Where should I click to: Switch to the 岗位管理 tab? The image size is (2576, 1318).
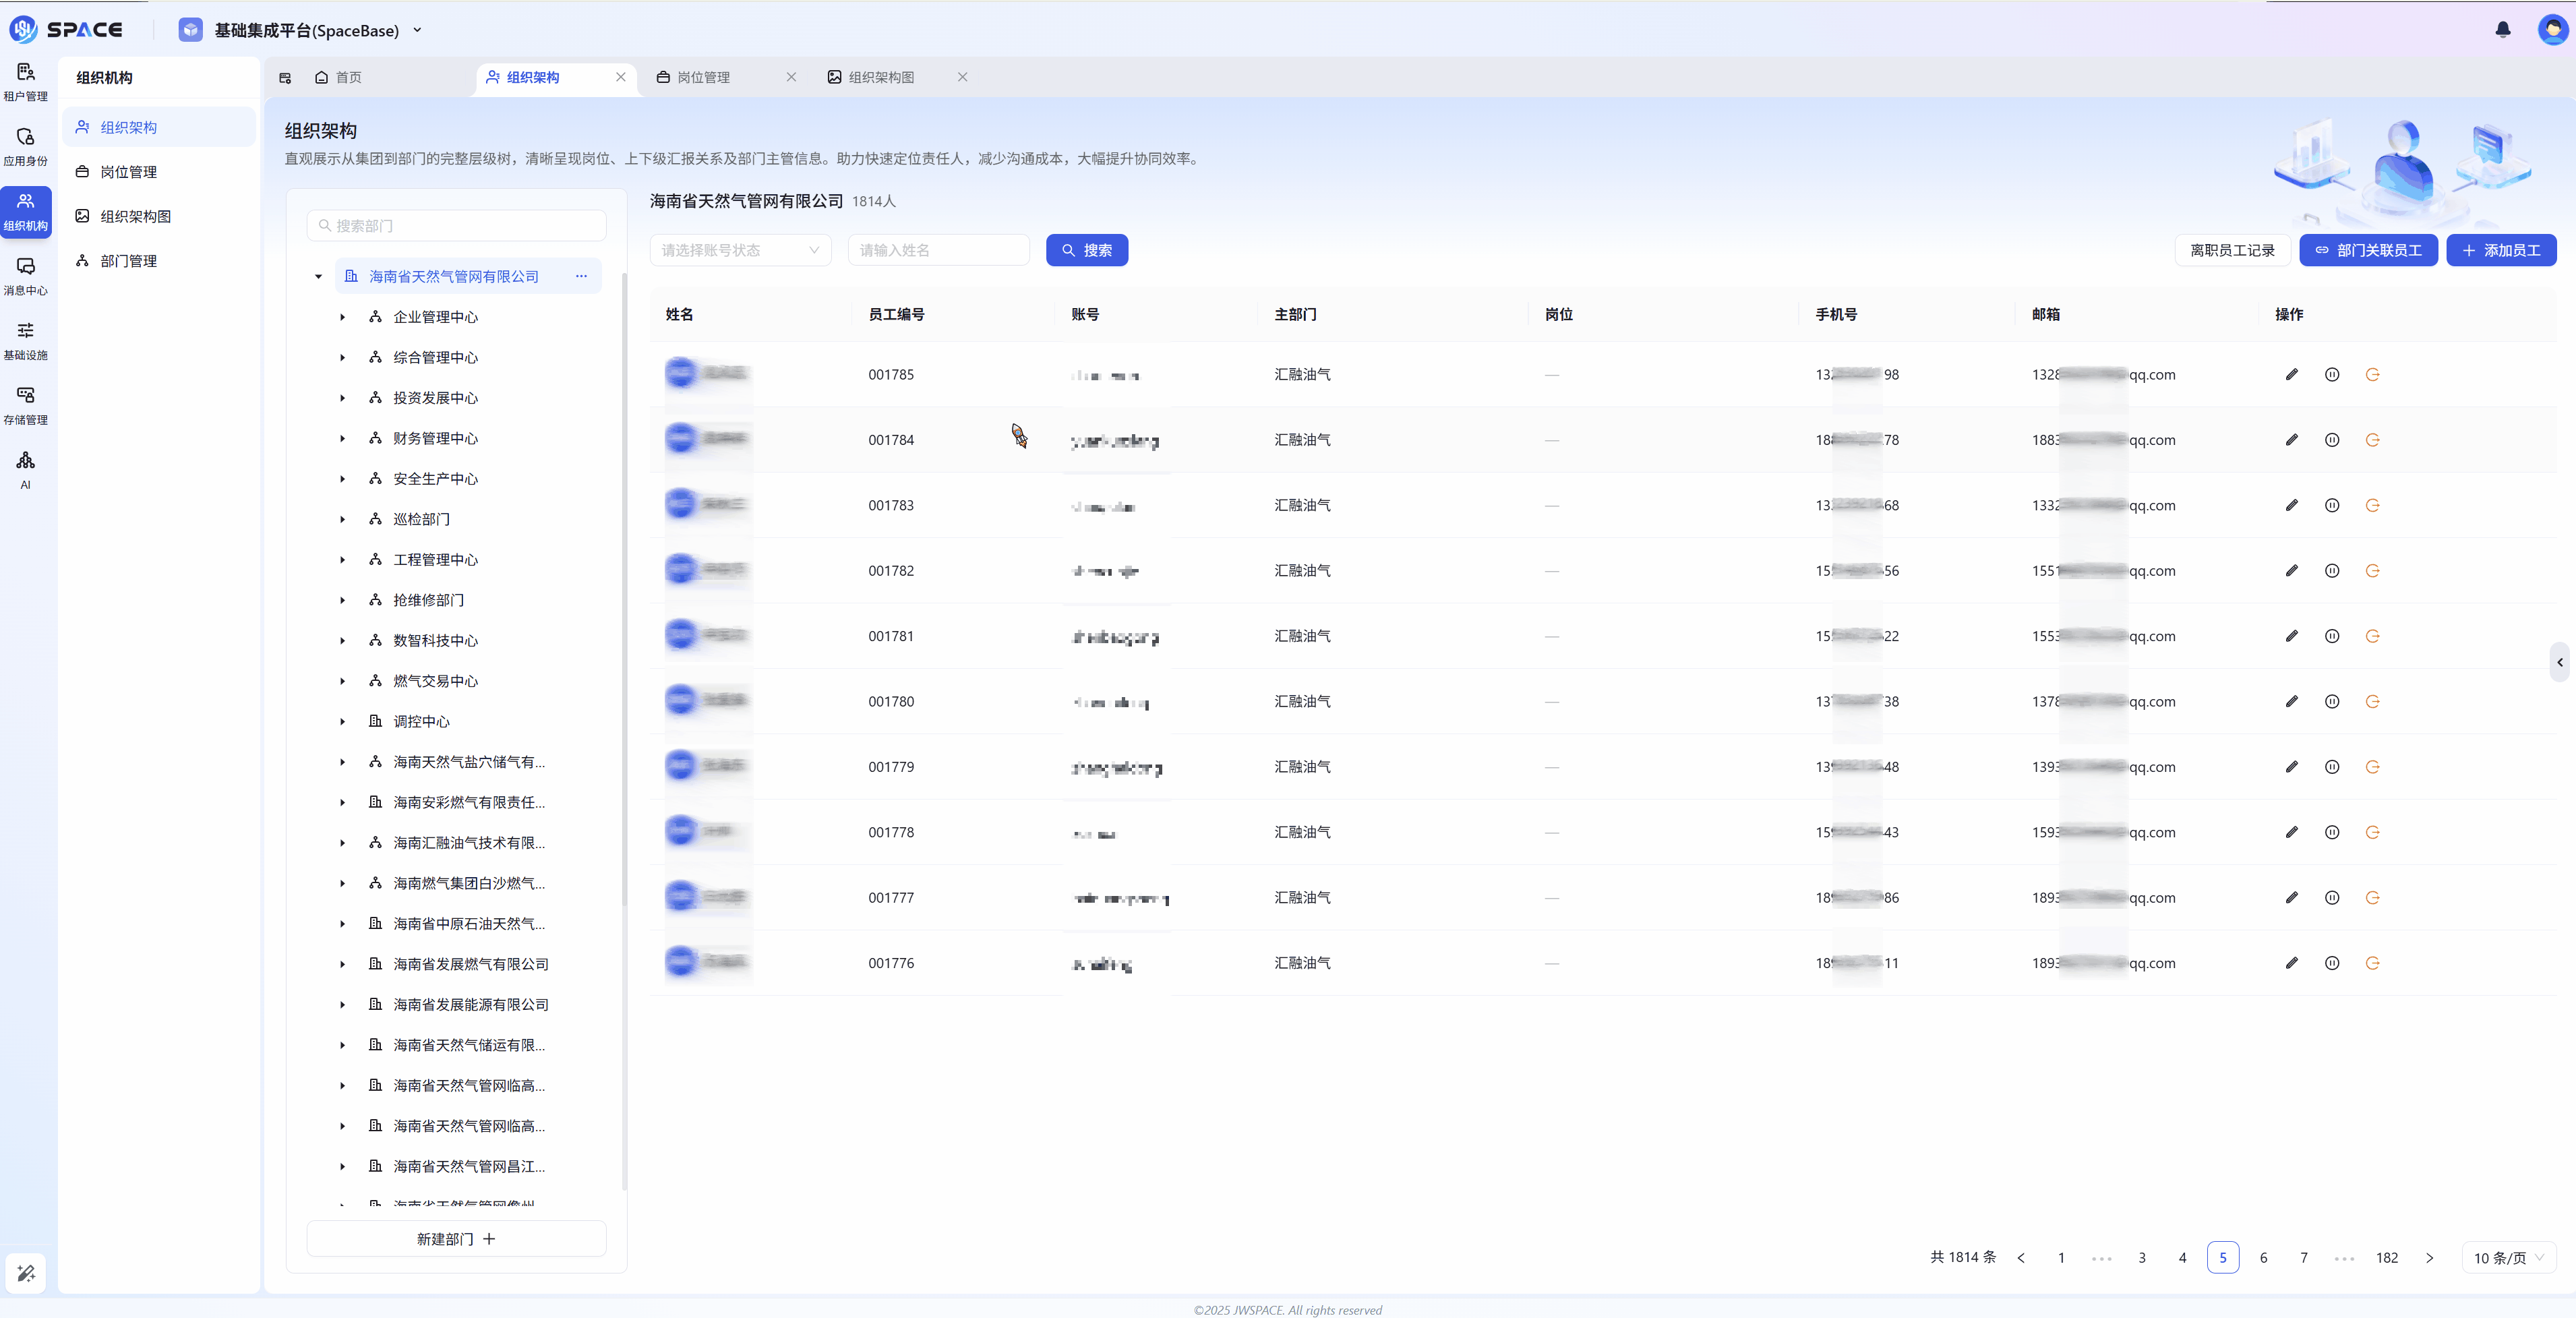(703, 77)
